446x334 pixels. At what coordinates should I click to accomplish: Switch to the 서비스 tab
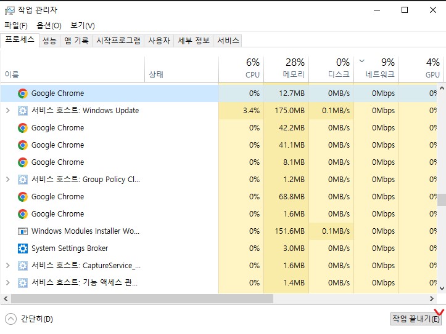tap(228, 41)
